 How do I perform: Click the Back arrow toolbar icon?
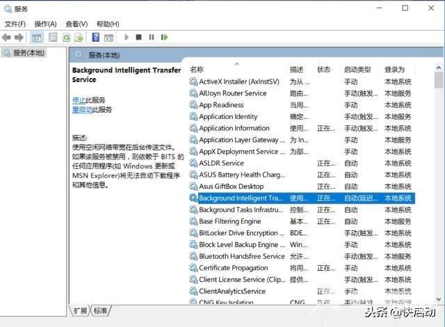(6, 38)
